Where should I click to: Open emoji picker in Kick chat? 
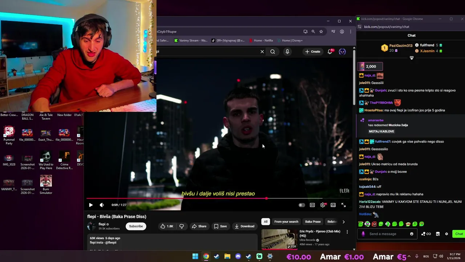click(412, 234)
